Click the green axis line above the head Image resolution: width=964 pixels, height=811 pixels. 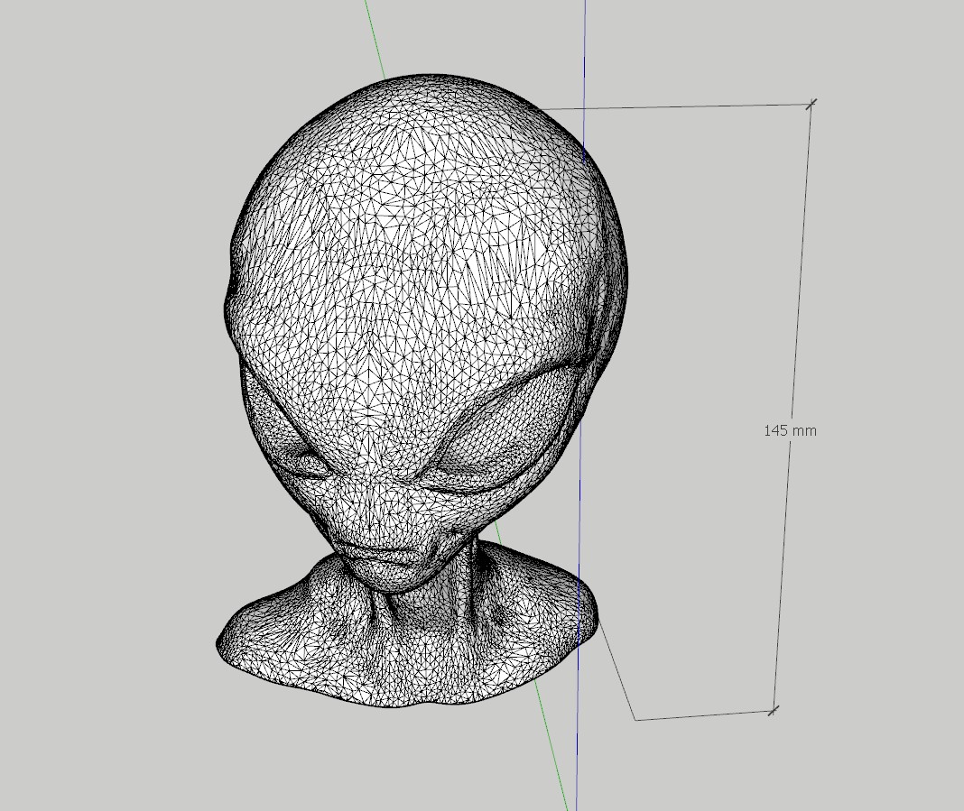point(375,36)
